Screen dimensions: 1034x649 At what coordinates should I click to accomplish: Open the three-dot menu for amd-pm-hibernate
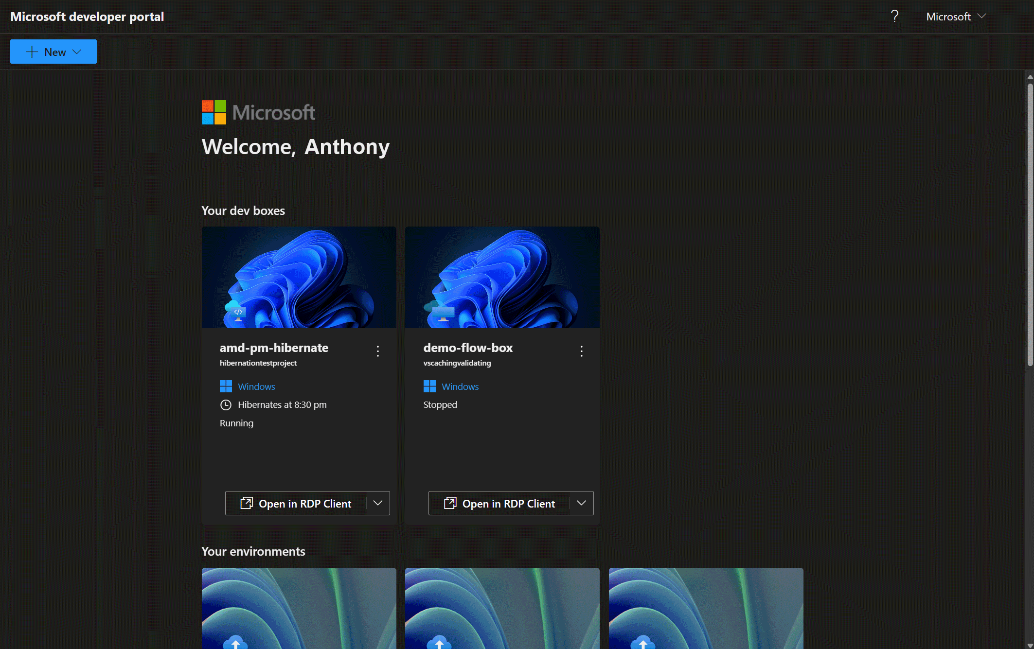tap(378, 351)
